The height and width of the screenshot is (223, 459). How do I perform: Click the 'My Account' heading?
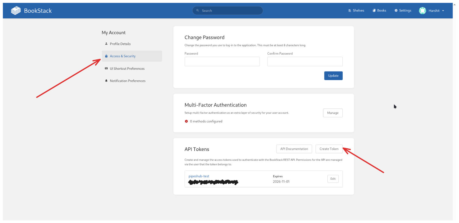114,33
